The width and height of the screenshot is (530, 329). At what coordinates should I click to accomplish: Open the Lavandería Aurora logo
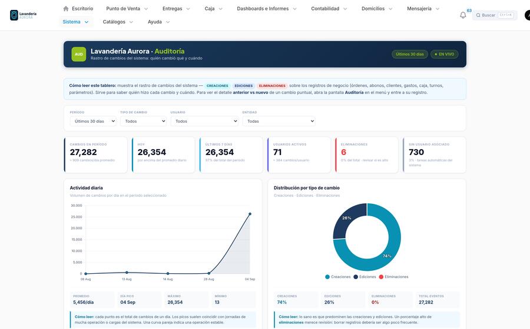click(x=24, y=15)
